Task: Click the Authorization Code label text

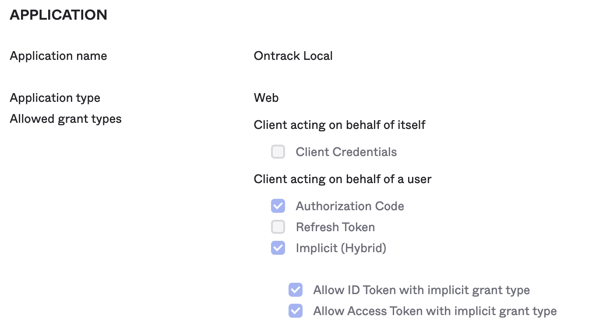Action: pos(349,206)
